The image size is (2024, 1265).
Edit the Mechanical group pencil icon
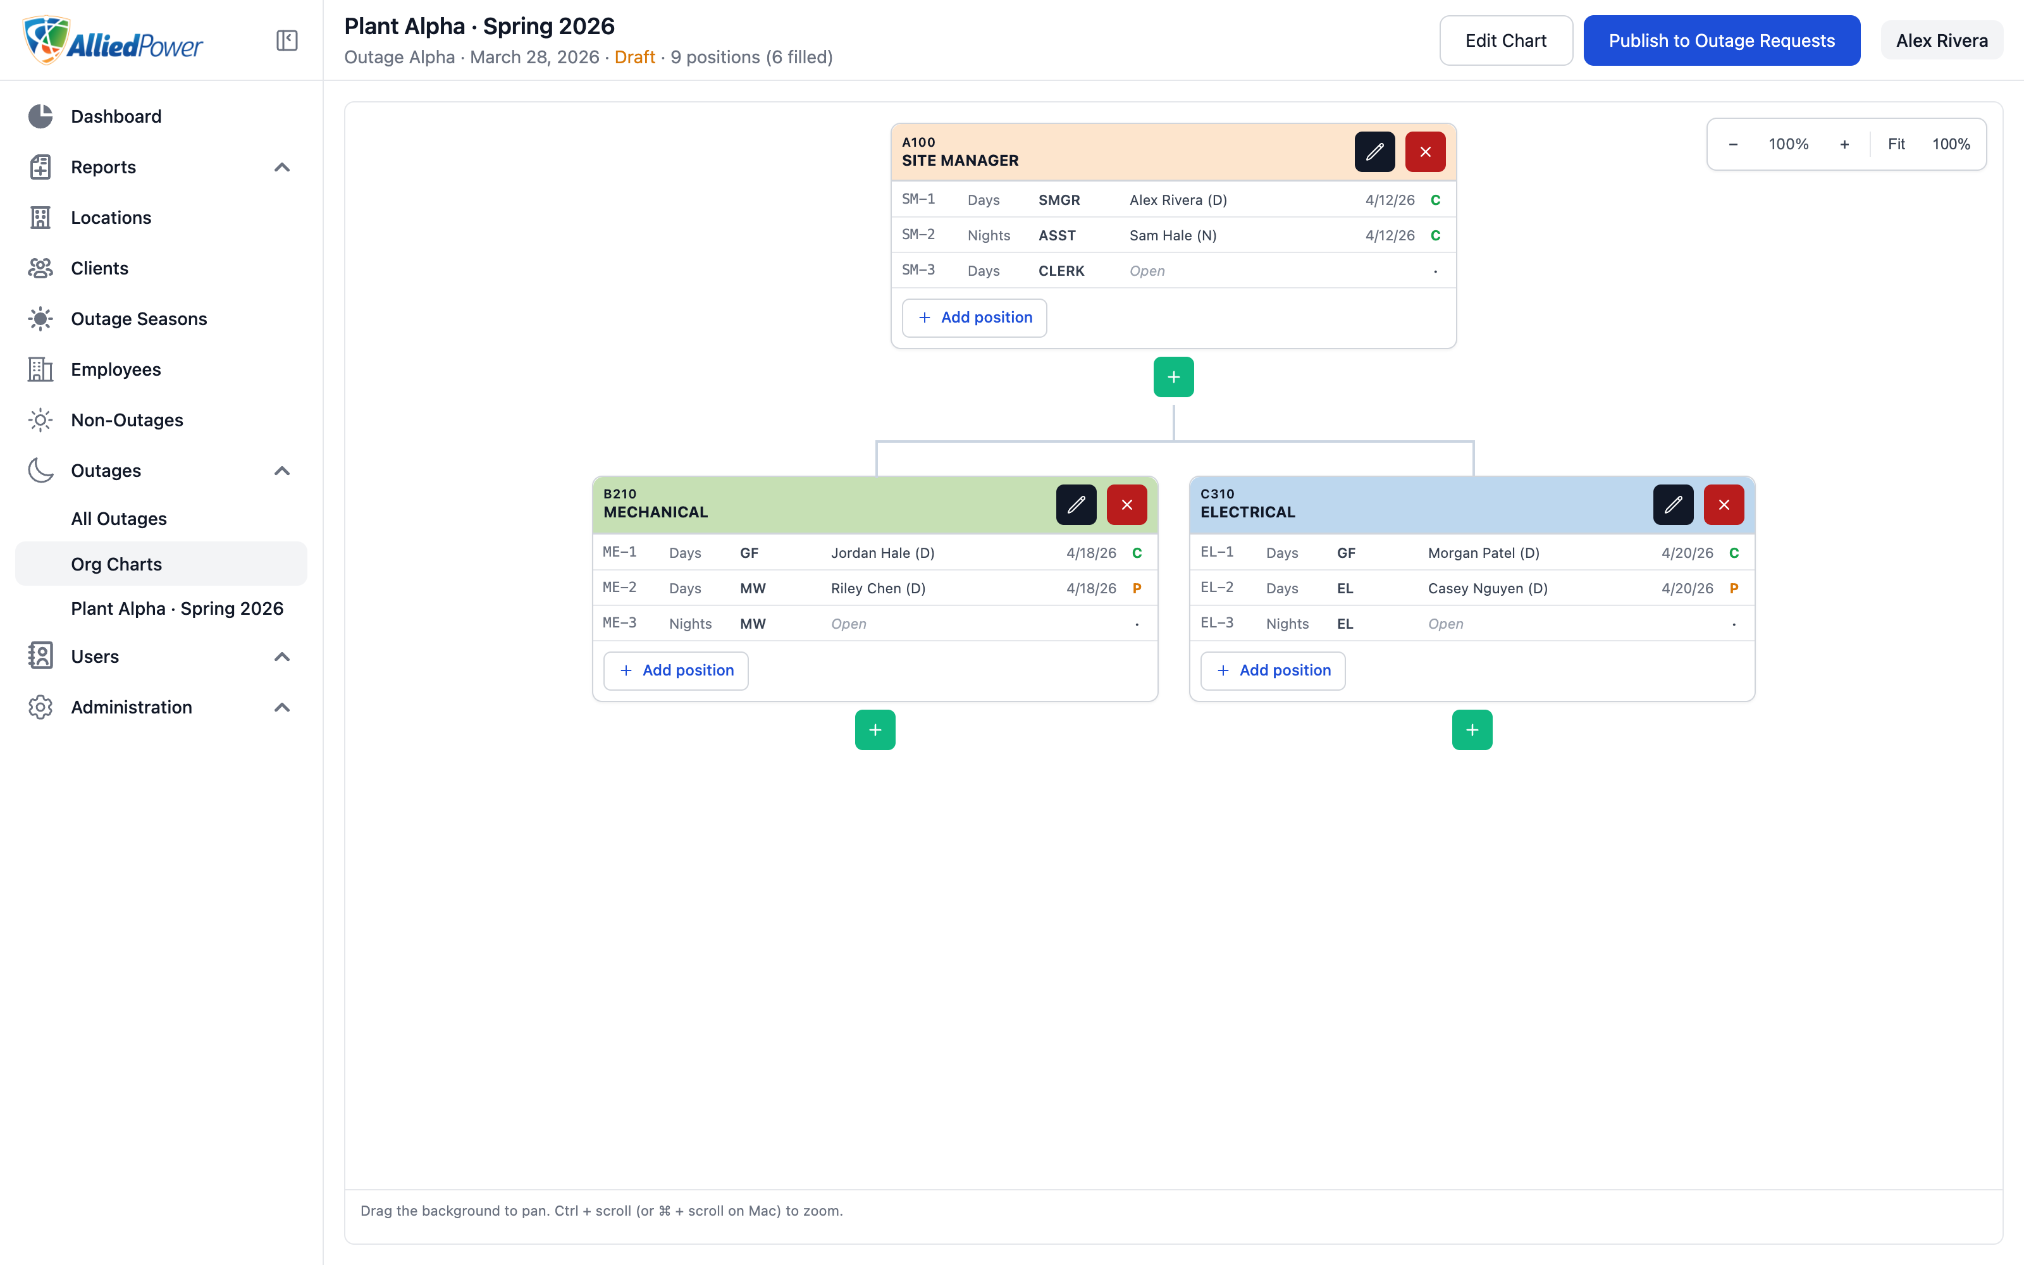[x=1075, y=505]
